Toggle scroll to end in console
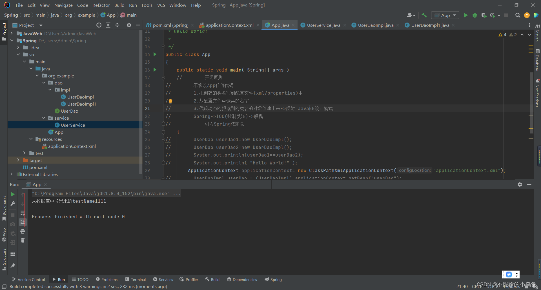Image resolution: width=541 pixels, height=290 pixels. (x=23, y=222)
